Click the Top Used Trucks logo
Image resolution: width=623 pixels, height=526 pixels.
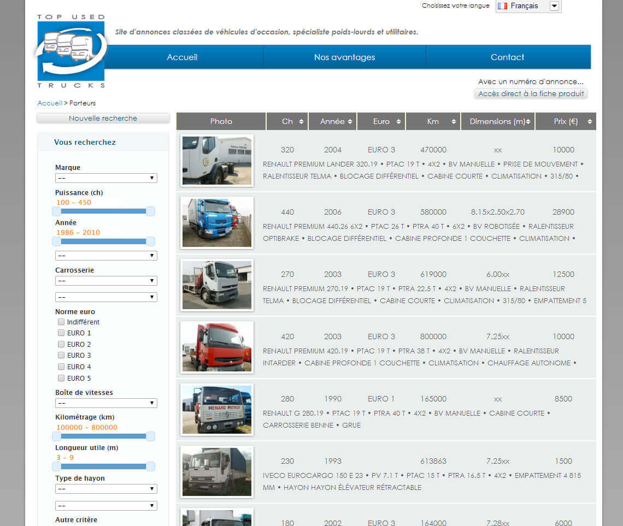(x=71, y=51)
